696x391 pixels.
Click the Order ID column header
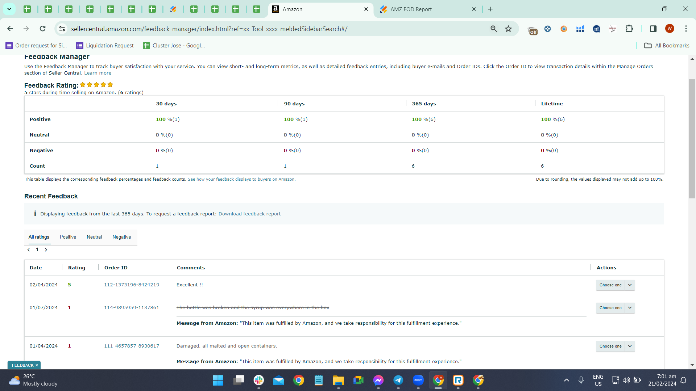tap(116, 268)
